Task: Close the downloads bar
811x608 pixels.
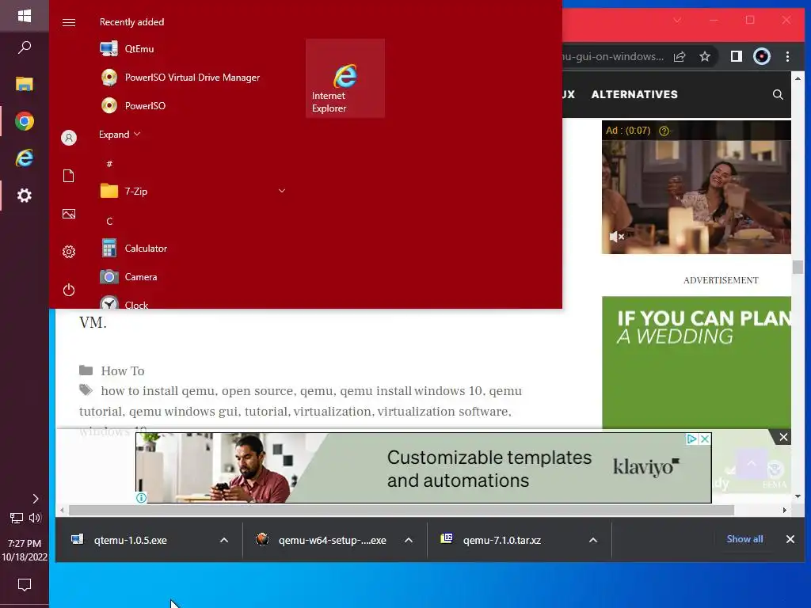Action: 790,539
